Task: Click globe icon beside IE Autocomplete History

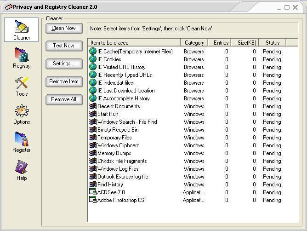Action: (93, 98)
